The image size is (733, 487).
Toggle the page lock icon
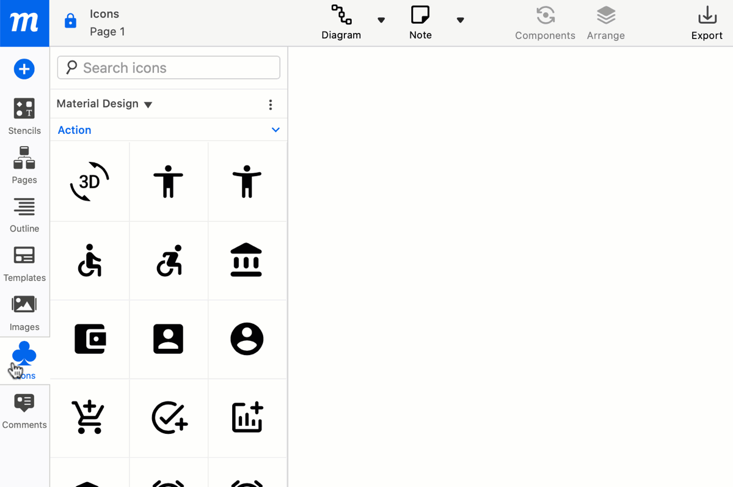tap(70, 20)
